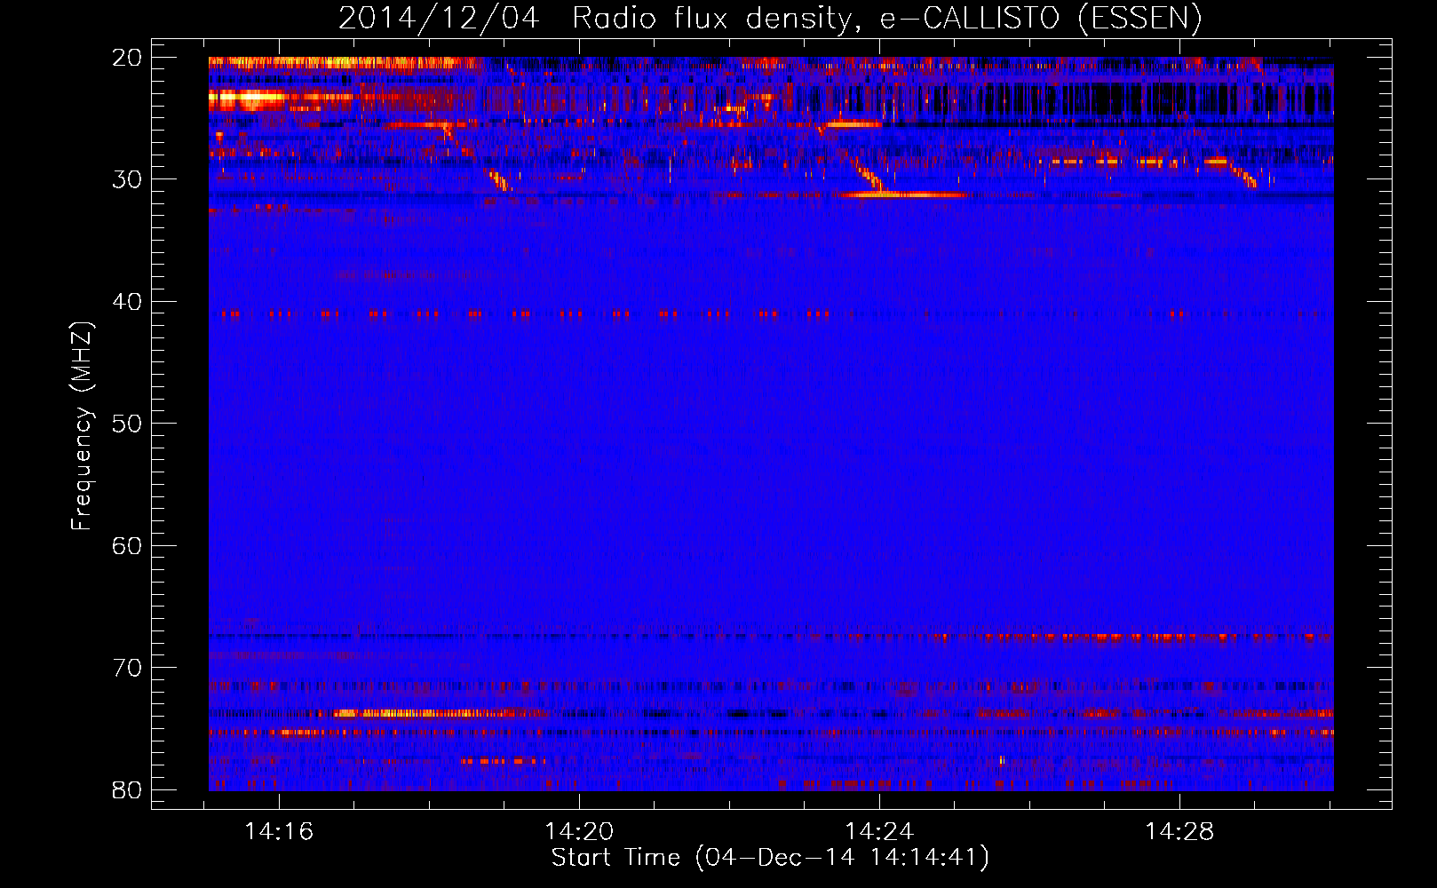The image size is (1437, 888).
Task: Click the 20 MHz frequency tick label
Action: pyautogui.click(x=127, y=58)
